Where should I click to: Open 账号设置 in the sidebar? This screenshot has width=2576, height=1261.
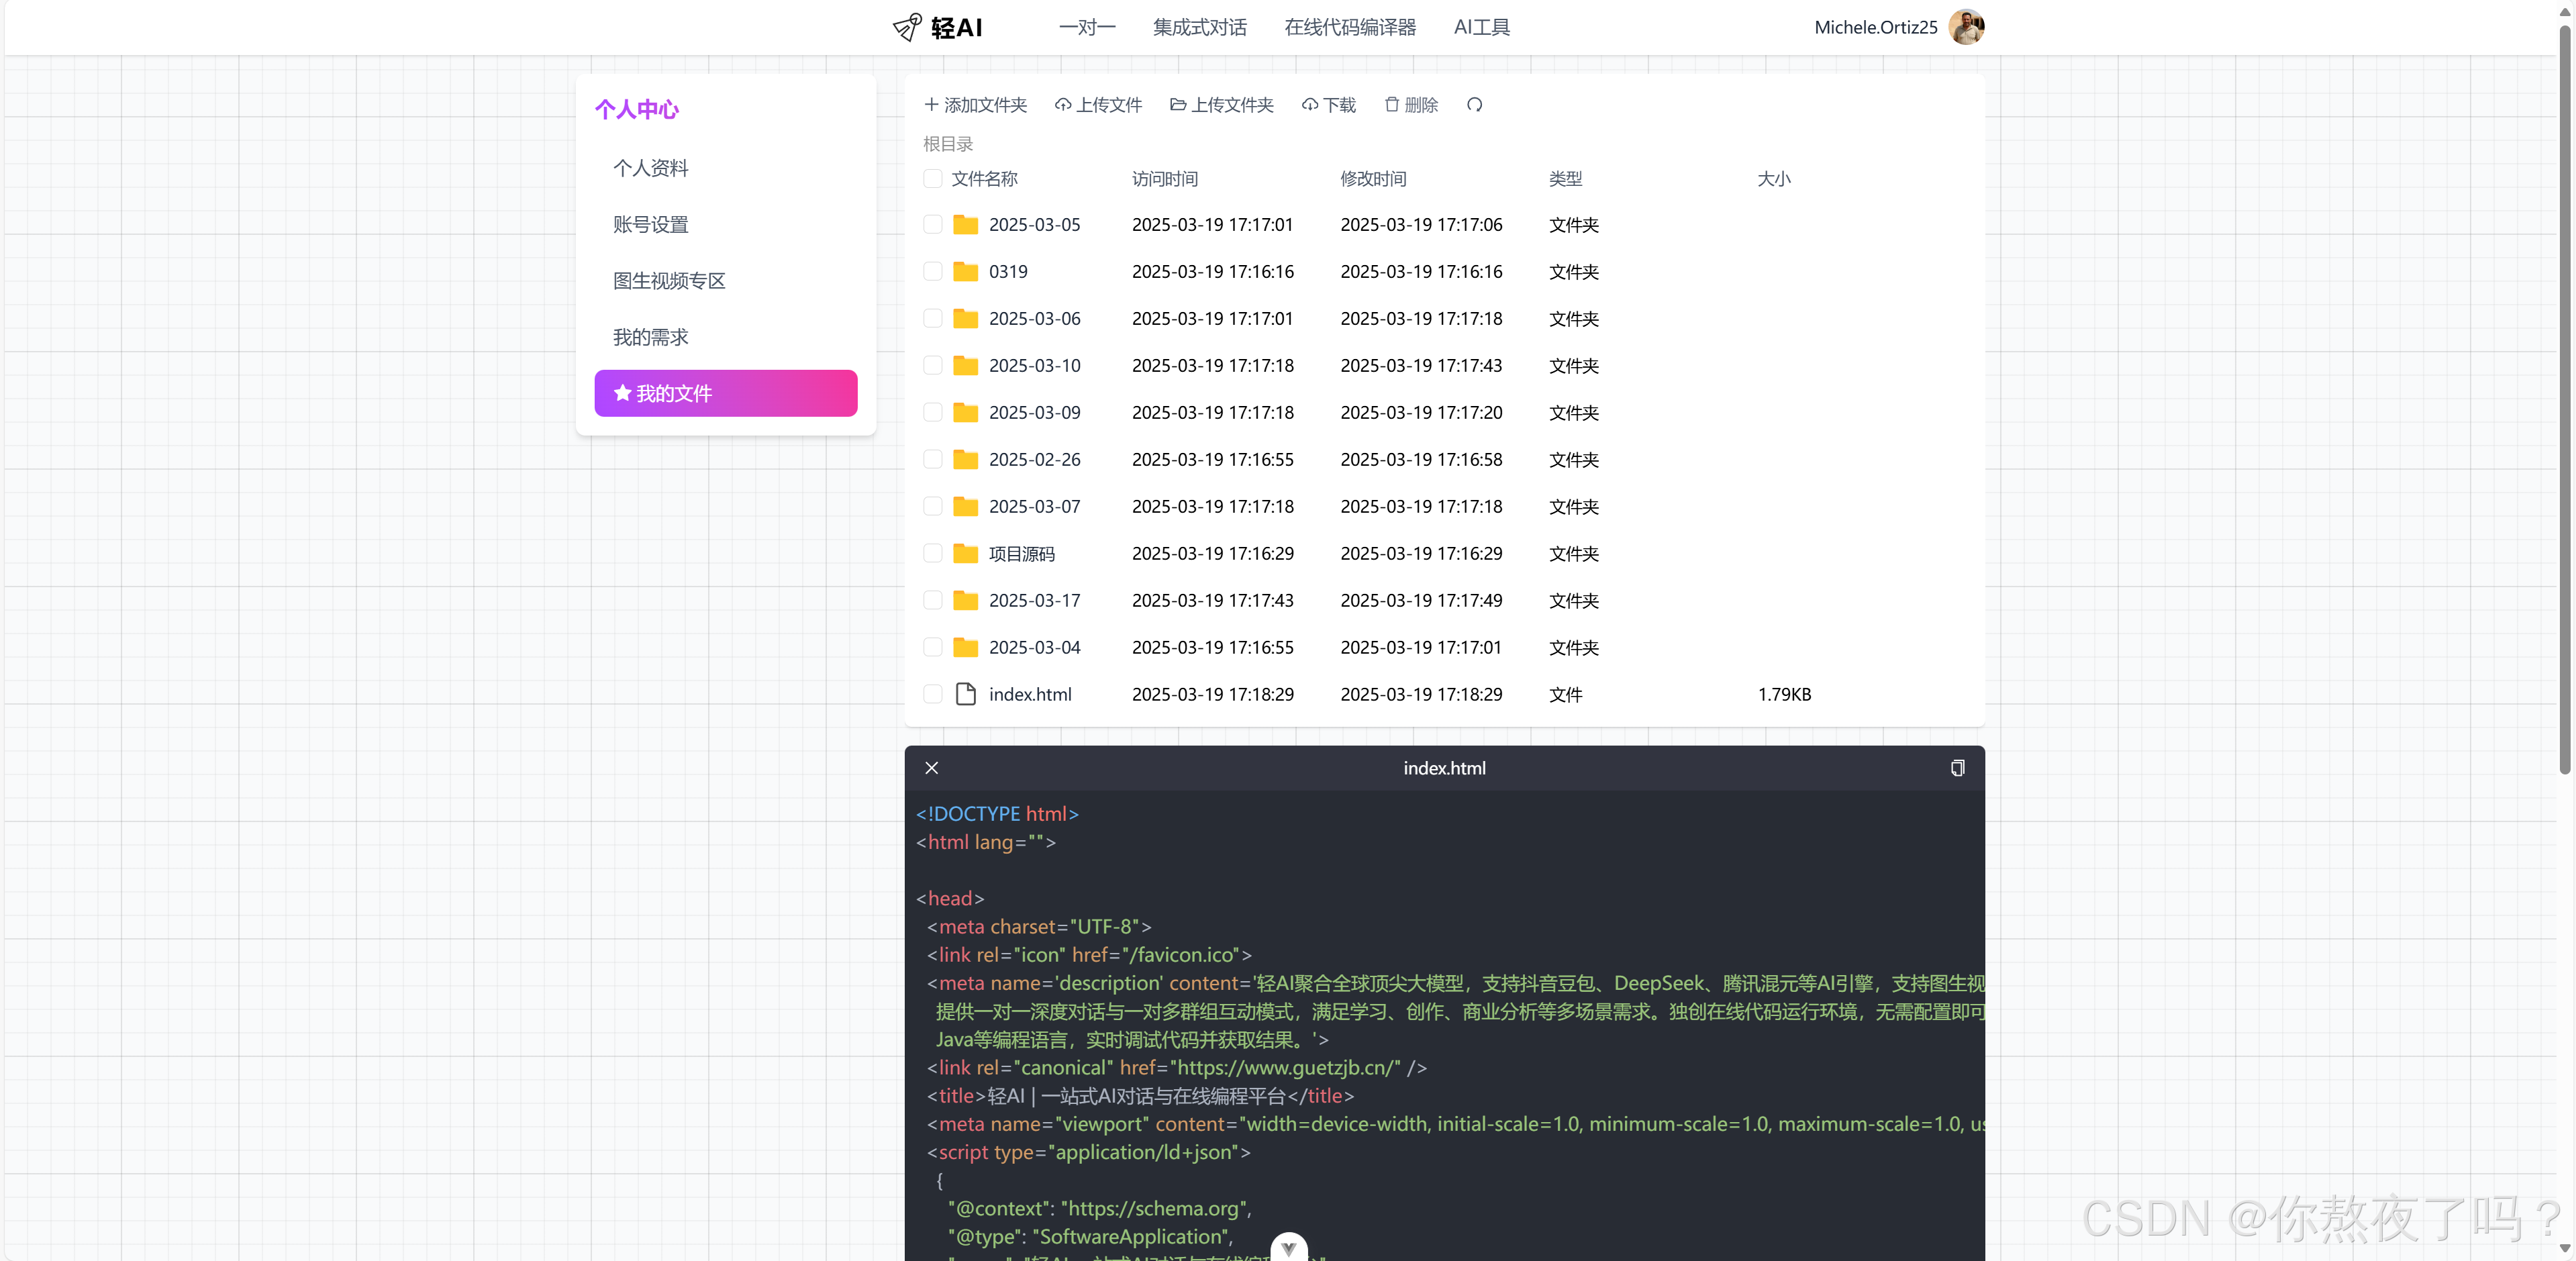pyautogui.click(x=650, y=225)
